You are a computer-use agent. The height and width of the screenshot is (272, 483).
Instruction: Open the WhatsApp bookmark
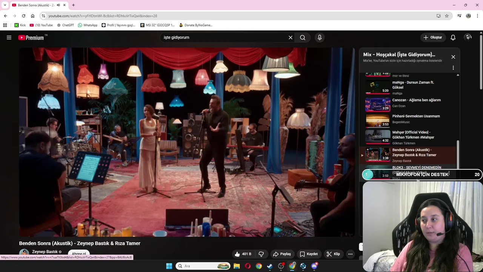tap(88, 25)
